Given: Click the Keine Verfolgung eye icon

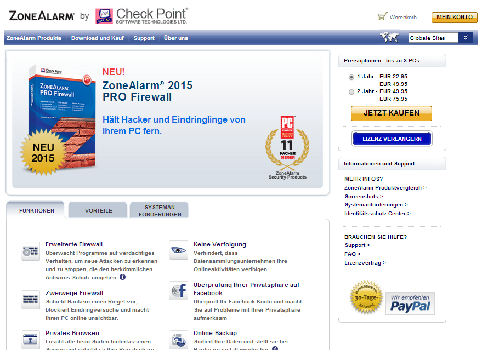Looking at the screenshot, I should tap(178, 250).
